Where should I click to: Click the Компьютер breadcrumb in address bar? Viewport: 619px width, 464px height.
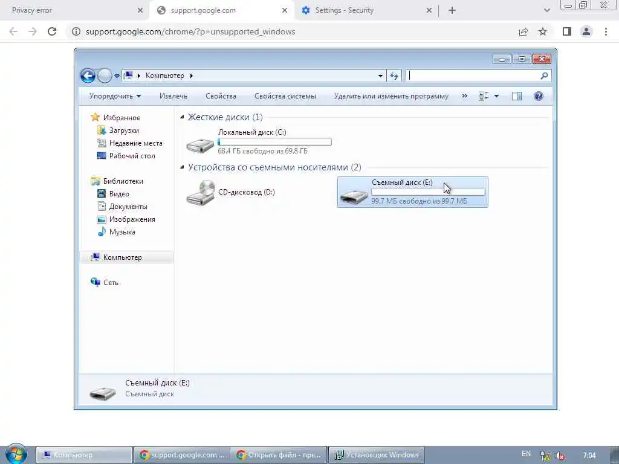(164, 76)
